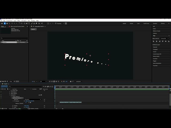Click timeline zoom slider at bottom
Viewport: 171px width, 128px height.
coord(59,109)
